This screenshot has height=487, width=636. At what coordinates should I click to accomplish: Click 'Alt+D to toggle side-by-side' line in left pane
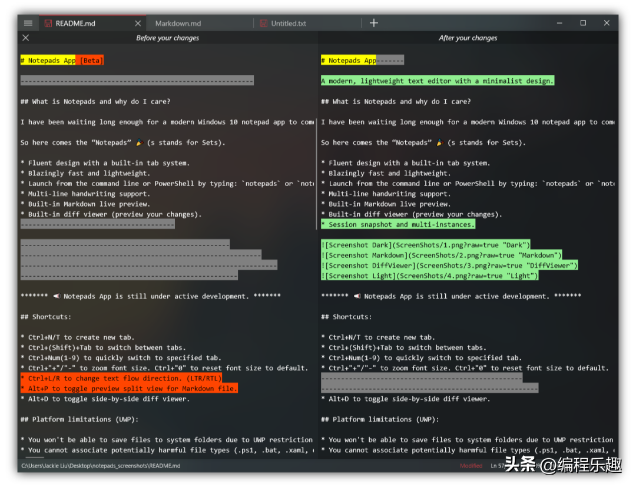[x=105, y=399]
